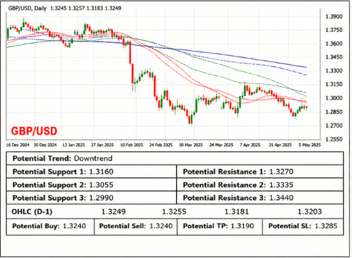This screenshot has height=258, width=352.
Task: Click the 21 Apr 2025 date label
Action: [280, 145]
